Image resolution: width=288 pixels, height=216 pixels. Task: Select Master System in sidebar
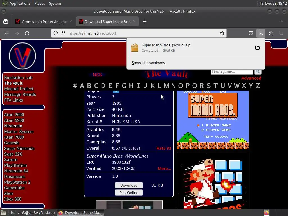point(19,132)
